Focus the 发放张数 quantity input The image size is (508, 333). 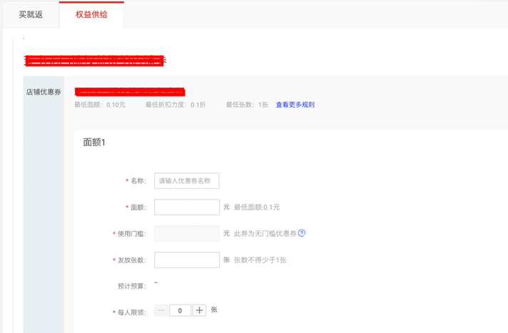tap(186, 260)
